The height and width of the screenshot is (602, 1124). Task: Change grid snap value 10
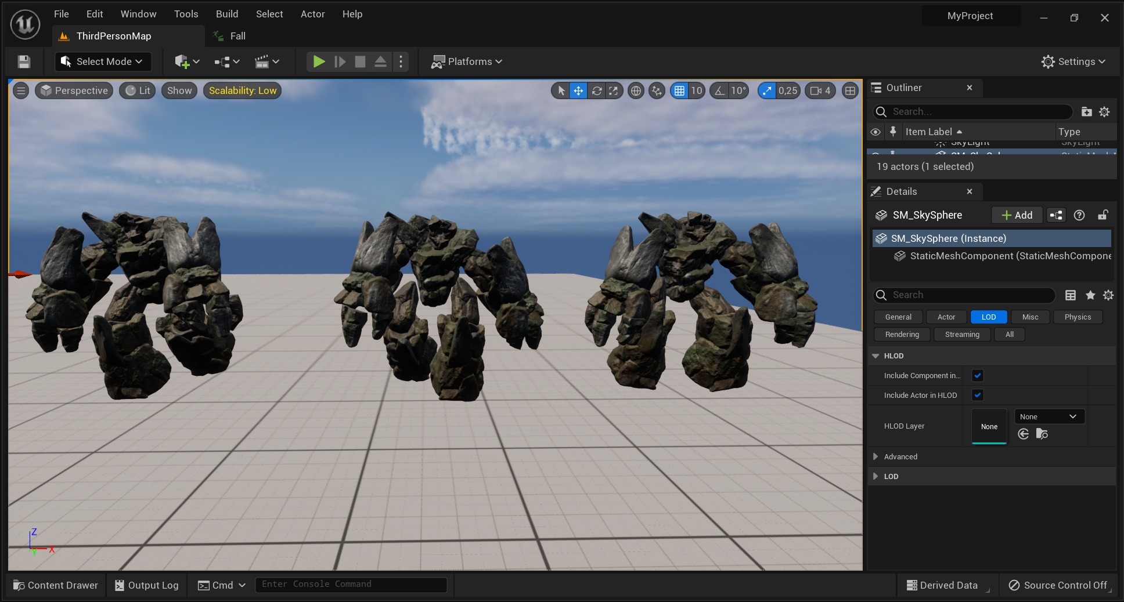pos(696,90)
